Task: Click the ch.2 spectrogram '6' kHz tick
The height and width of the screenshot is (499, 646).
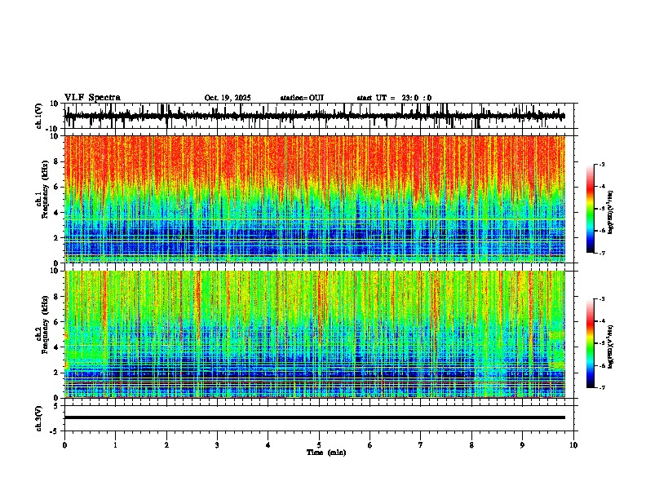Action: [x=56, y=322]
